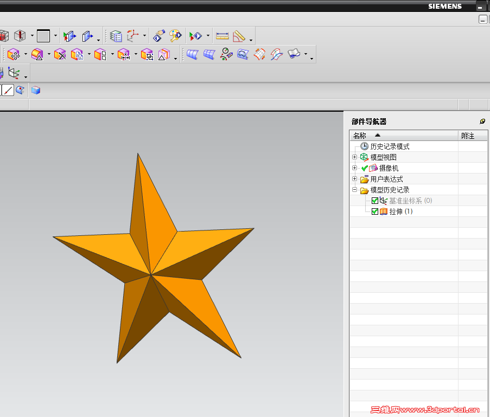Toggle the 基准坐标系 (0) checkbox
Viewport: 490px width, 417px height.
pyautogui.click(x=375, y=201)
